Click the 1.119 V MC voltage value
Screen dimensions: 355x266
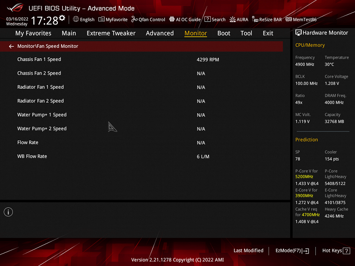point(302,121)
